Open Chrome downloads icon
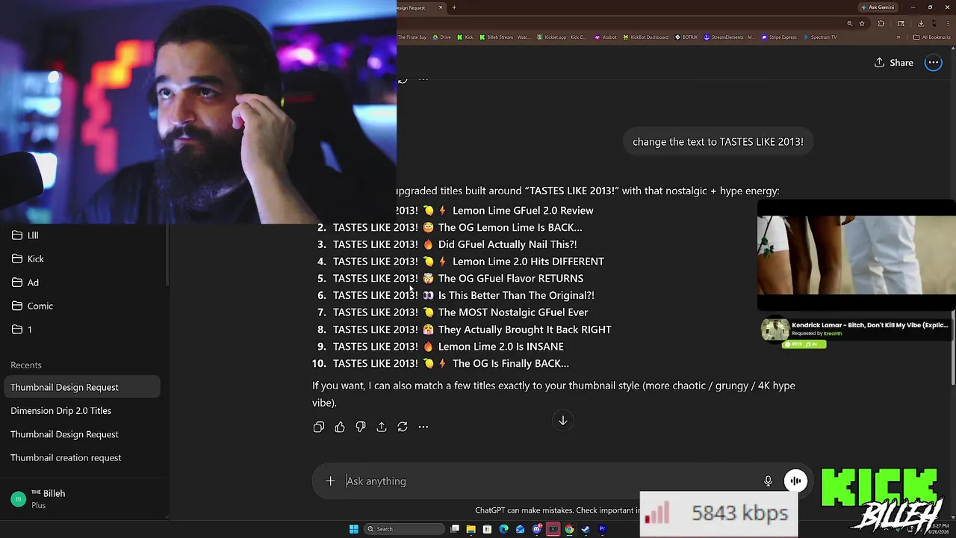Image resolution: width=956 pixels, height=538 pixels. [x=921, y=23]
